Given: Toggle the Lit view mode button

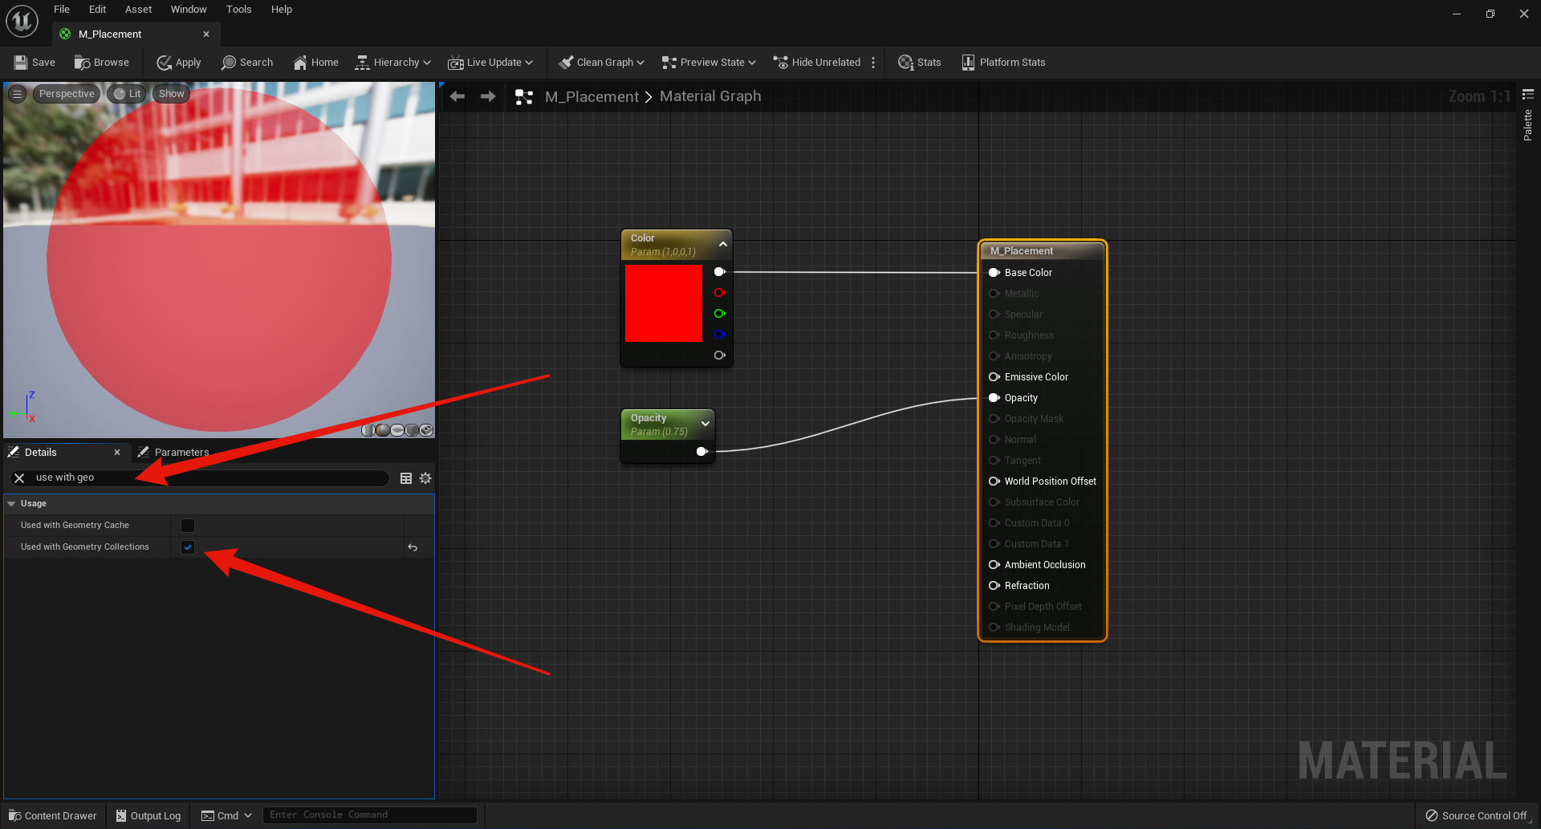Looking at the screenshot, I should click(127, 94).
